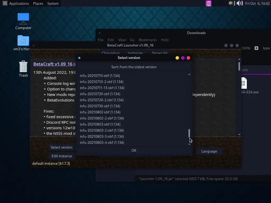The image size is (271, 203).
Task: Click the Select version button in launcher
Action: click(61, 147)
